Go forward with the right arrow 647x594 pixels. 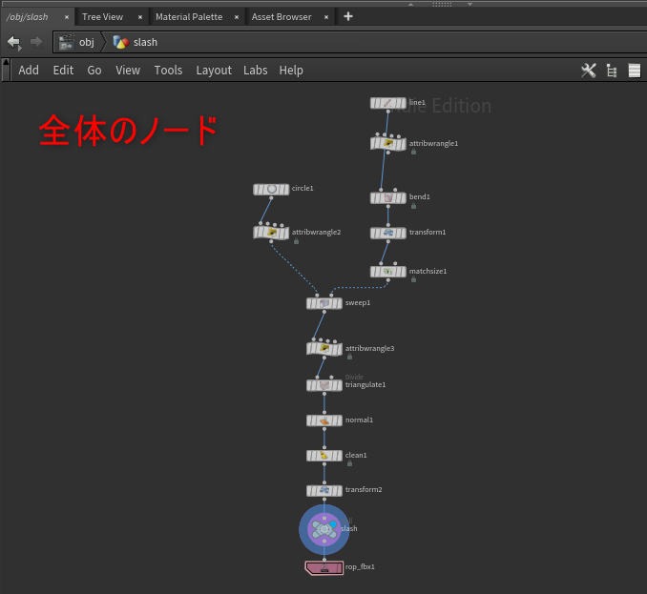click(x=36, y=42)
